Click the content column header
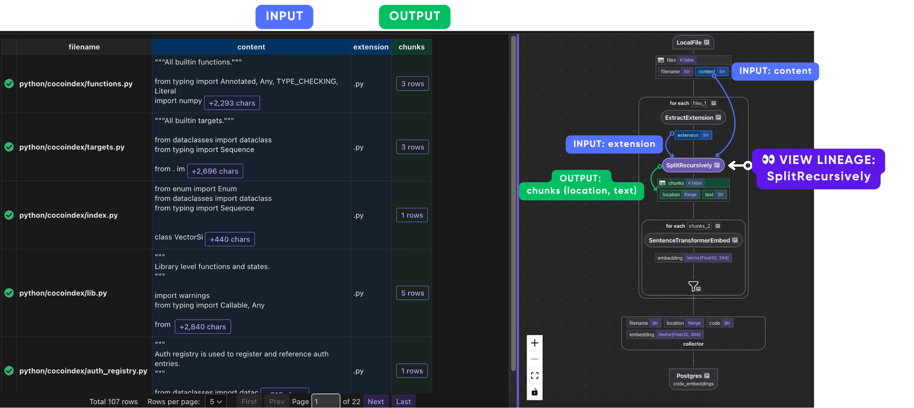Screen dimensions: 914x408 coord(251,47)
